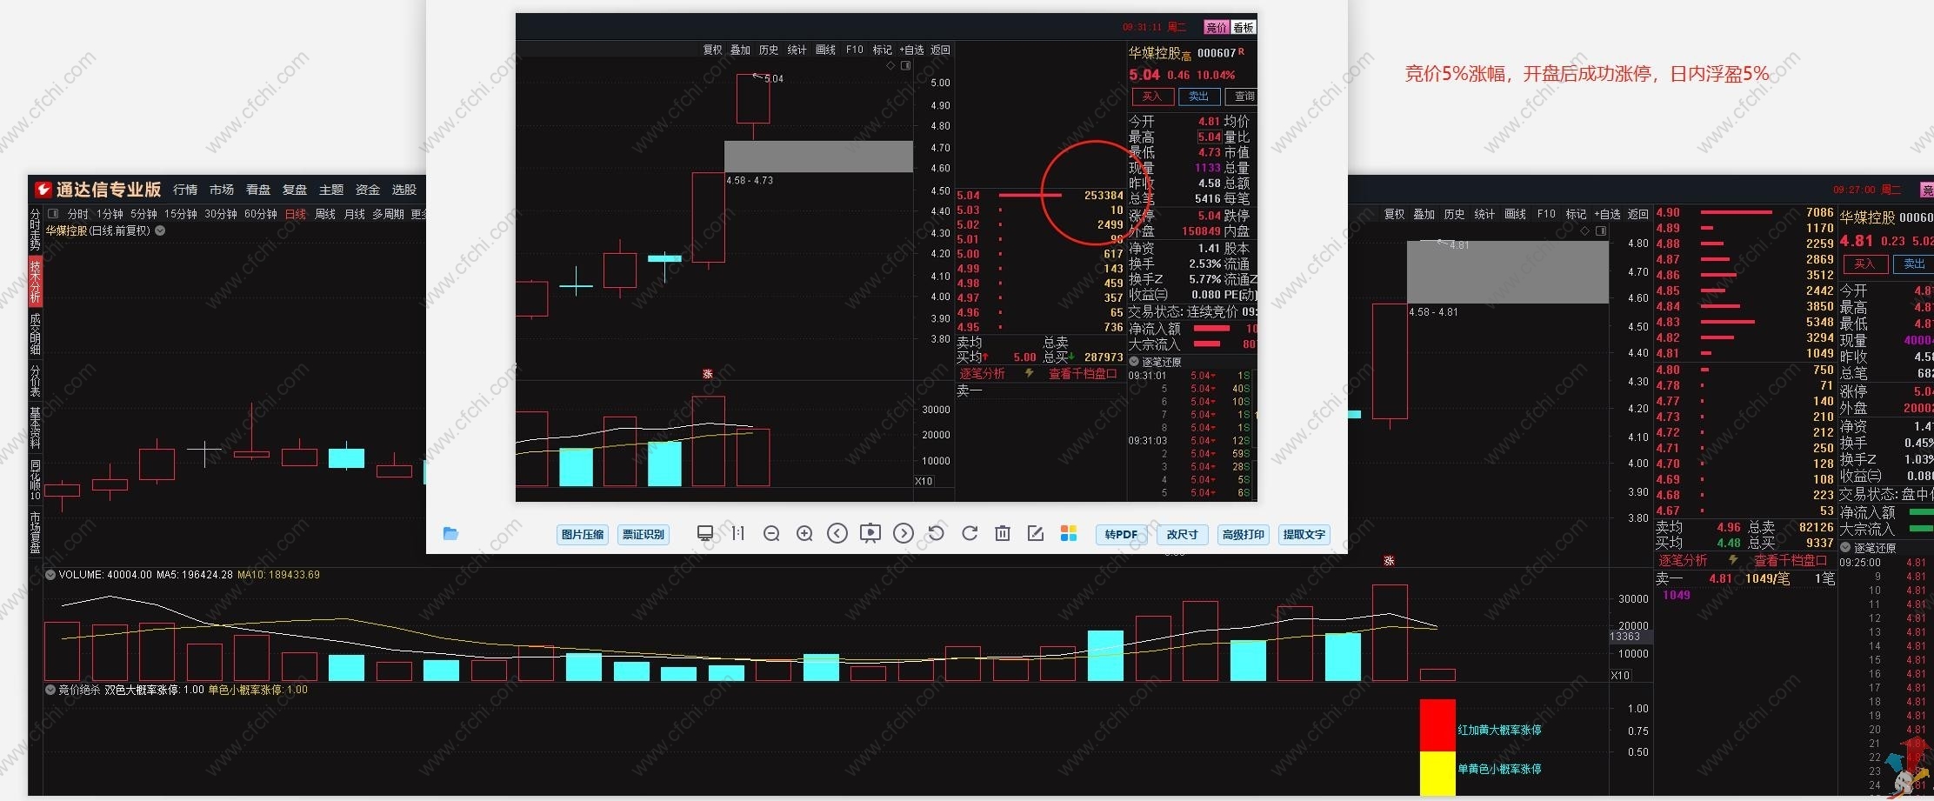Expand the 竞价绝杀 indicator dropdown arrow
This screenshot has height=801, width=1934.
click(x=50, y=690)
